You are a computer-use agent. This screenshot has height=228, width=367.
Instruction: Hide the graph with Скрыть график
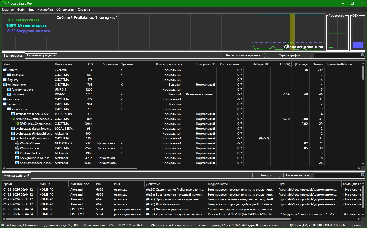click(289, 55)
